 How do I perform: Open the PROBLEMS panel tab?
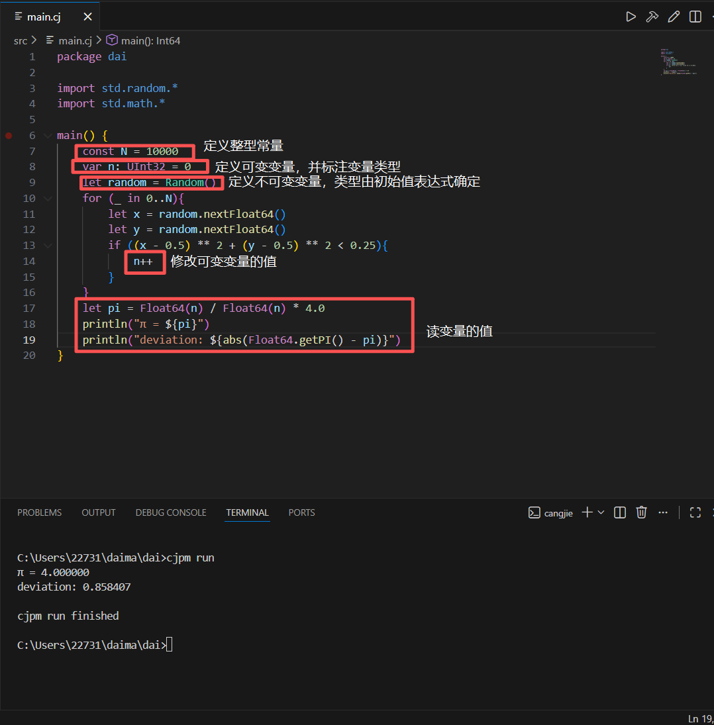[39, 512]
